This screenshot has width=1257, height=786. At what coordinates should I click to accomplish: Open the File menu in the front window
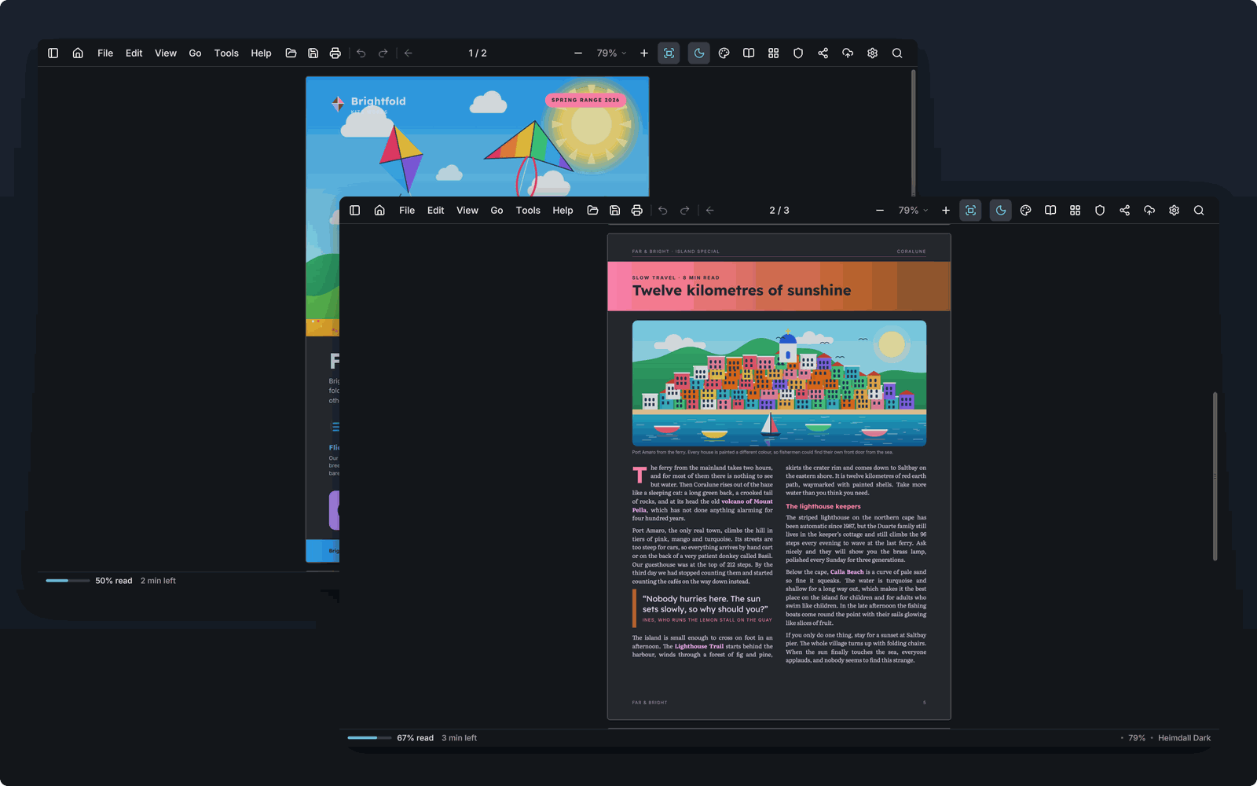407,211
